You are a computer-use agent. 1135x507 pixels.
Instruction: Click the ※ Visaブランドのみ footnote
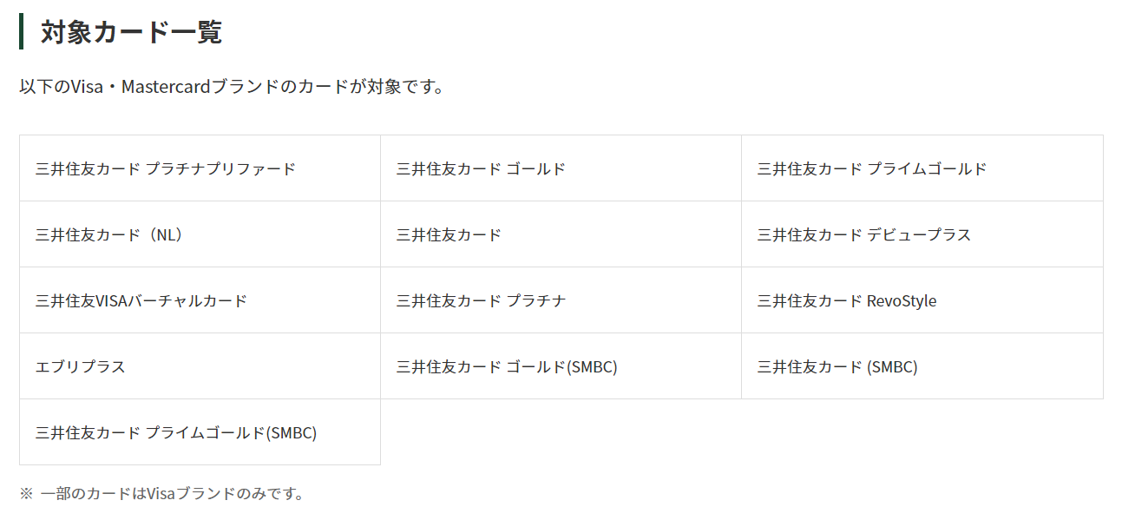coord(161,494)
